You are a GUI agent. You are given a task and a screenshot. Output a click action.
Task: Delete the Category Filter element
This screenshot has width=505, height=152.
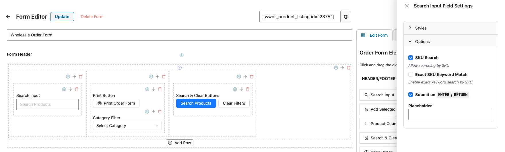[160, 112]
